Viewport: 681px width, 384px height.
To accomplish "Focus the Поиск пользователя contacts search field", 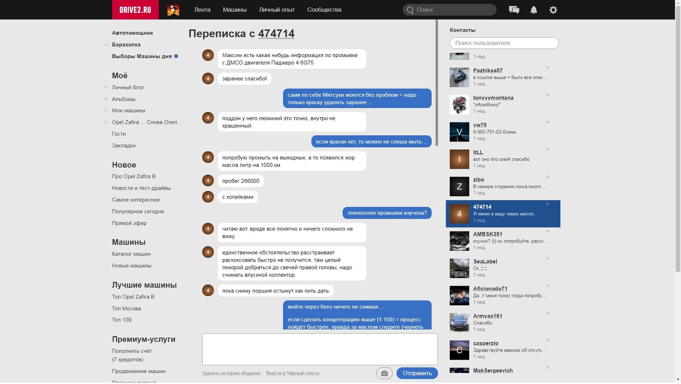I will [x=504, y=43].
